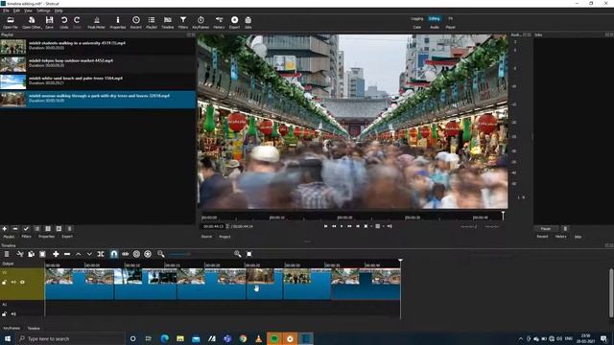Open the Keyframes panel from toolbar
The width and height of the screenshot is (614, 345).
[201, 22]
